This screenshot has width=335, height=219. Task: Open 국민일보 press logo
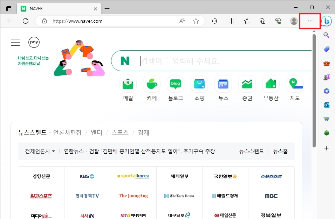tap(225, 176)
